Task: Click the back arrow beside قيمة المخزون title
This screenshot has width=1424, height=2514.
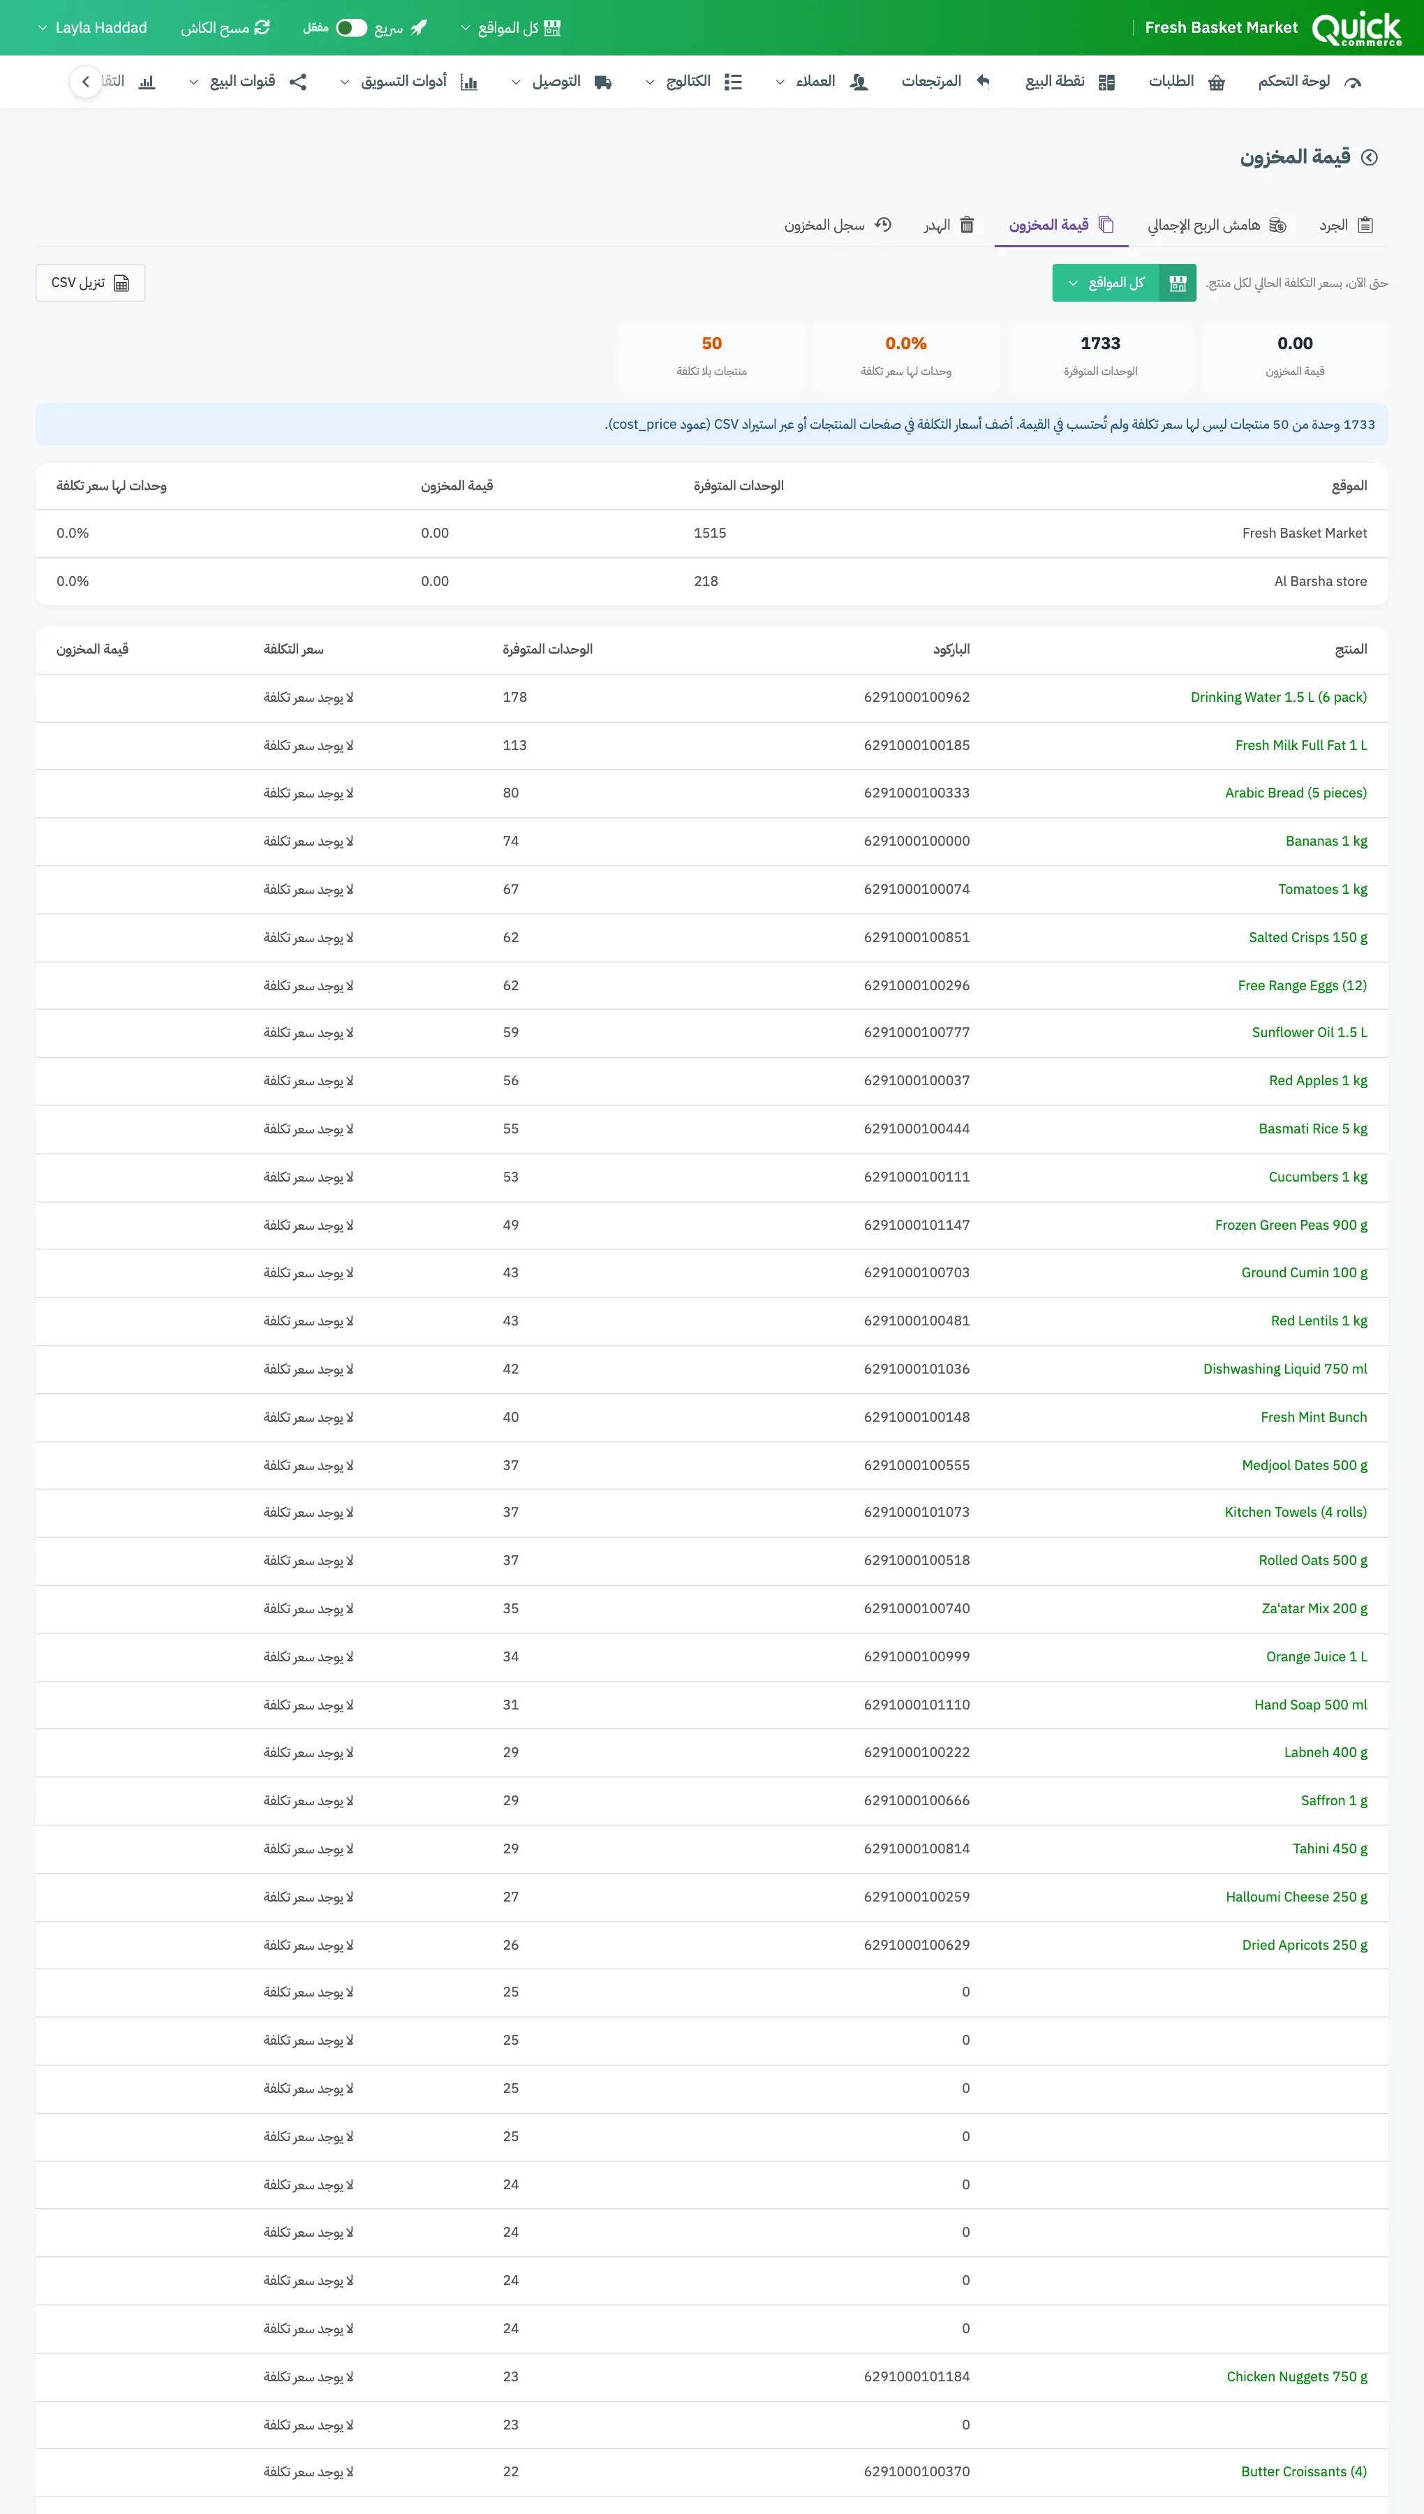Action: (1370, 158)
